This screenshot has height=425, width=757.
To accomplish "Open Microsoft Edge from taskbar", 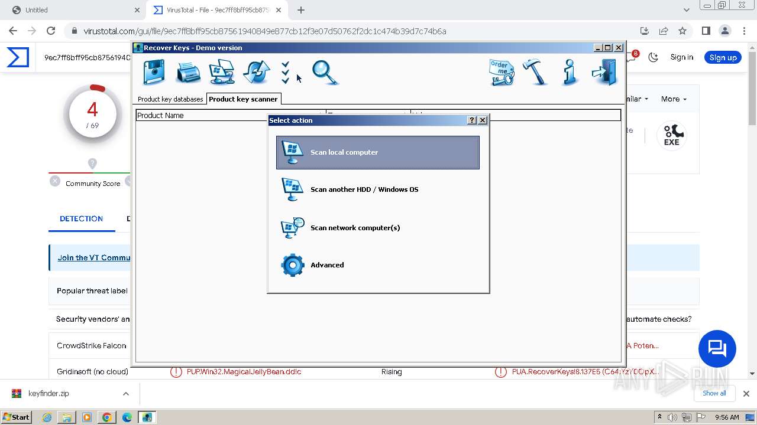I will pos(127,417).
